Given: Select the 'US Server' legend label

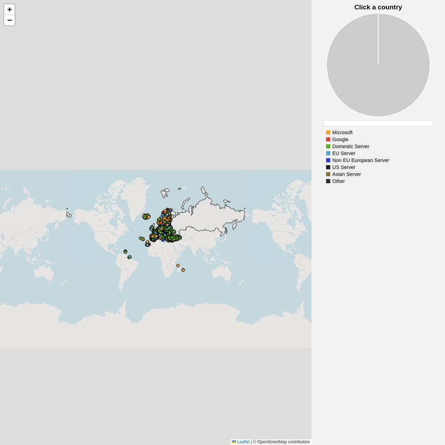Looking at the screenshot, I should coord(344,167).
